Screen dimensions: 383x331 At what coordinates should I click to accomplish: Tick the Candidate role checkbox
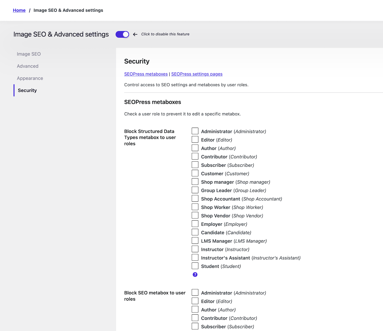tap(195, 232)
